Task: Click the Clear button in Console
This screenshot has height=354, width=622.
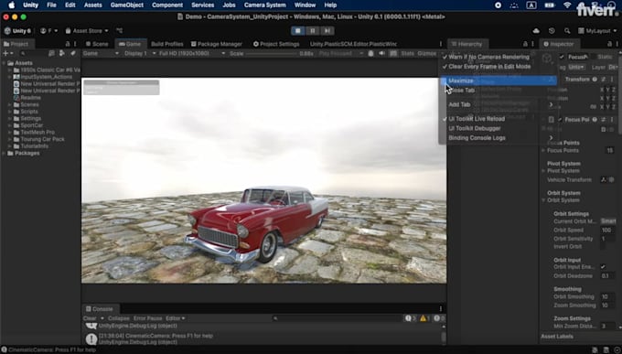Action: [x=90, y=318]
